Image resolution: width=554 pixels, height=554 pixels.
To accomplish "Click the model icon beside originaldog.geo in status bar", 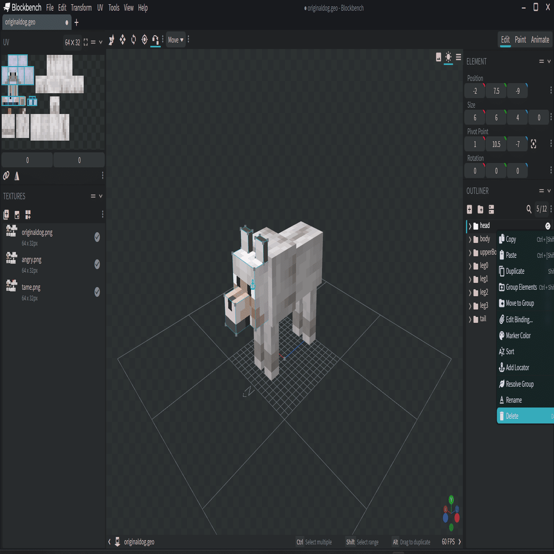I will click(x=117, y=542).
